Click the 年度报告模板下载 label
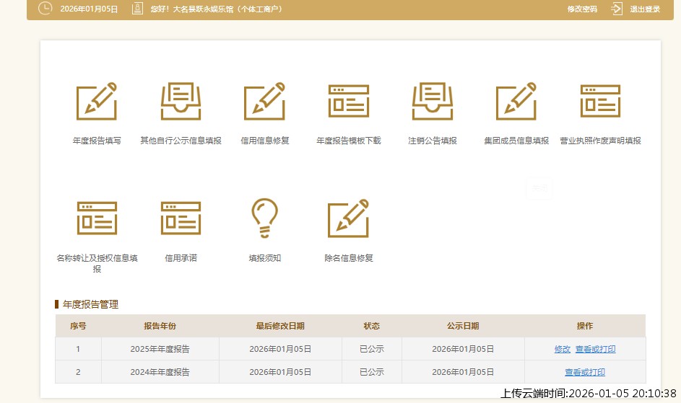Screen dimensions: 681x403 (349, 141)
